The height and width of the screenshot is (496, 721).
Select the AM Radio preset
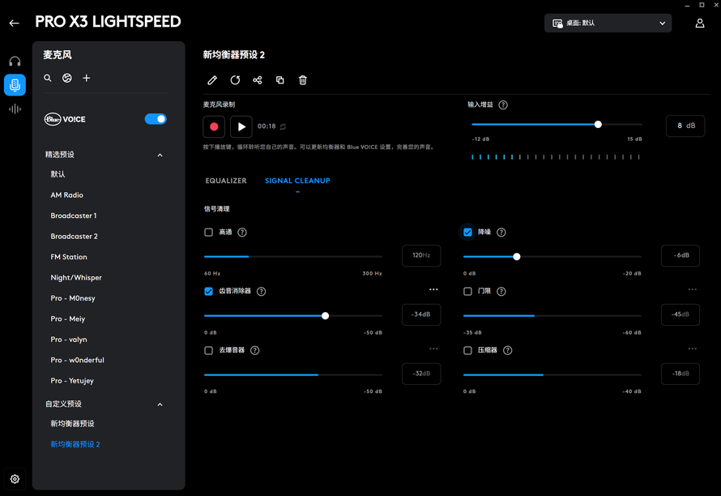click(x=67, y=195)
